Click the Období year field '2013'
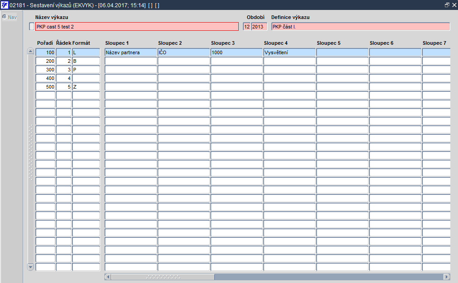Screen dimensions: 458x283 [x=260, y=27]
